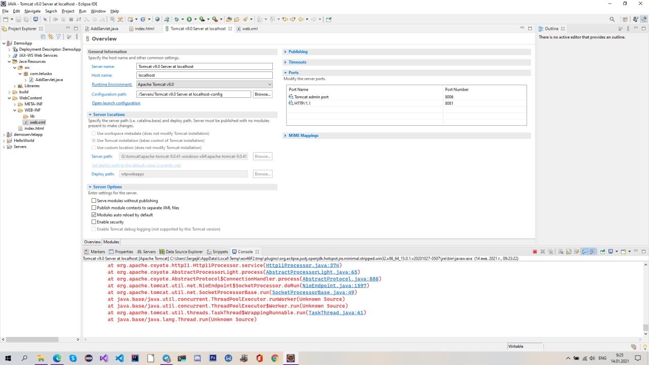Viewport: 649px width, 365px height.
Task: Check Publish module contexts to separate XML files
Action: [94, 208]
